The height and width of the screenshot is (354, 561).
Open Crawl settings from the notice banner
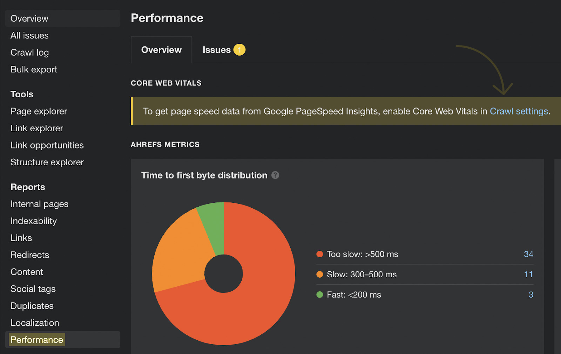(519, 111)
